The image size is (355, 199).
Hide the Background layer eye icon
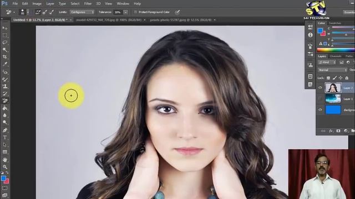point(320,109)
